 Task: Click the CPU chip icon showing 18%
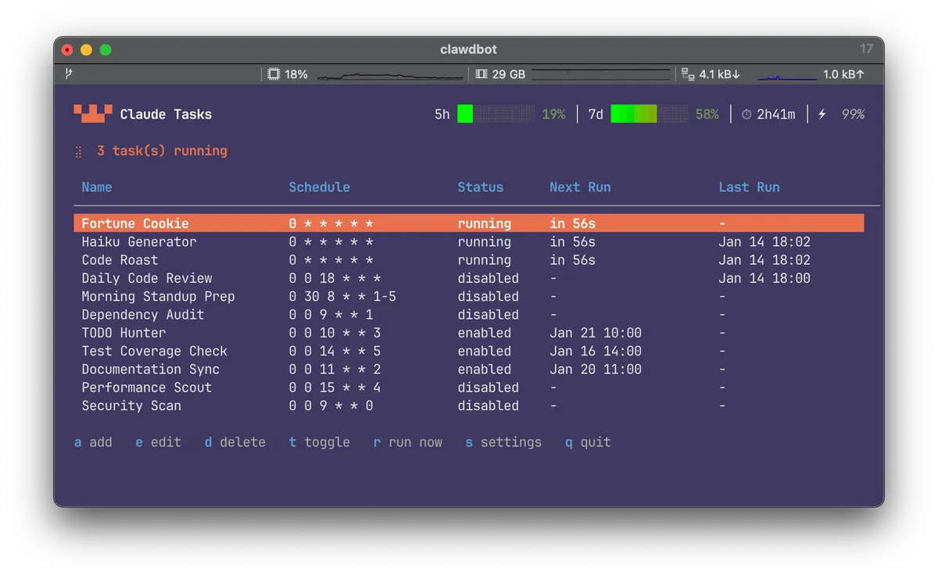[274, 74]
